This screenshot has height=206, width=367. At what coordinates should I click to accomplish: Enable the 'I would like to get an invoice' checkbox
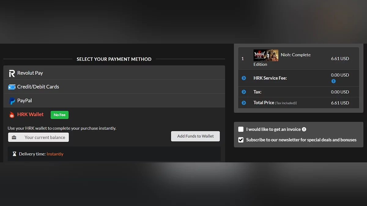pyautogui.click(x=241, y=129)
